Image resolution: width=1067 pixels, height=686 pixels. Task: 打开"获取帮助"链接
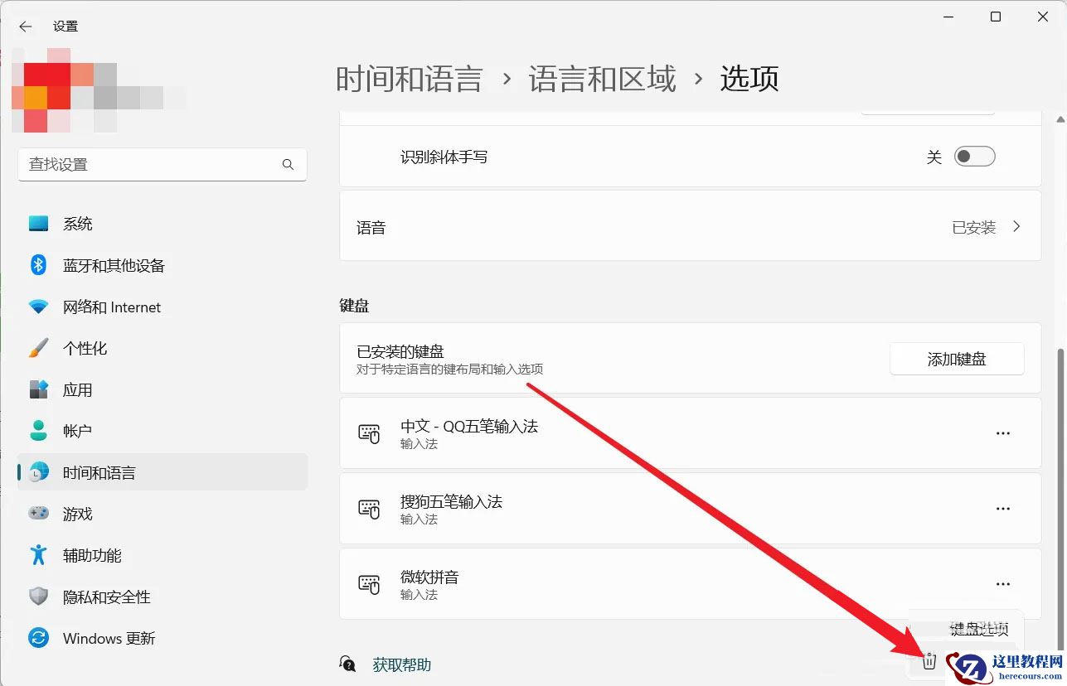tap(401, 664)
